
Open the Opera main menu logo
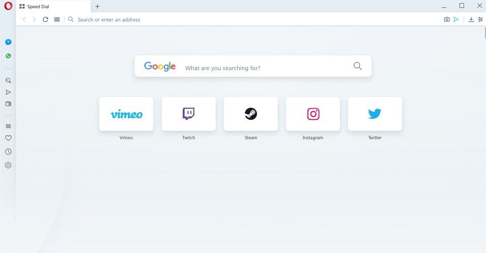(8, 6)
